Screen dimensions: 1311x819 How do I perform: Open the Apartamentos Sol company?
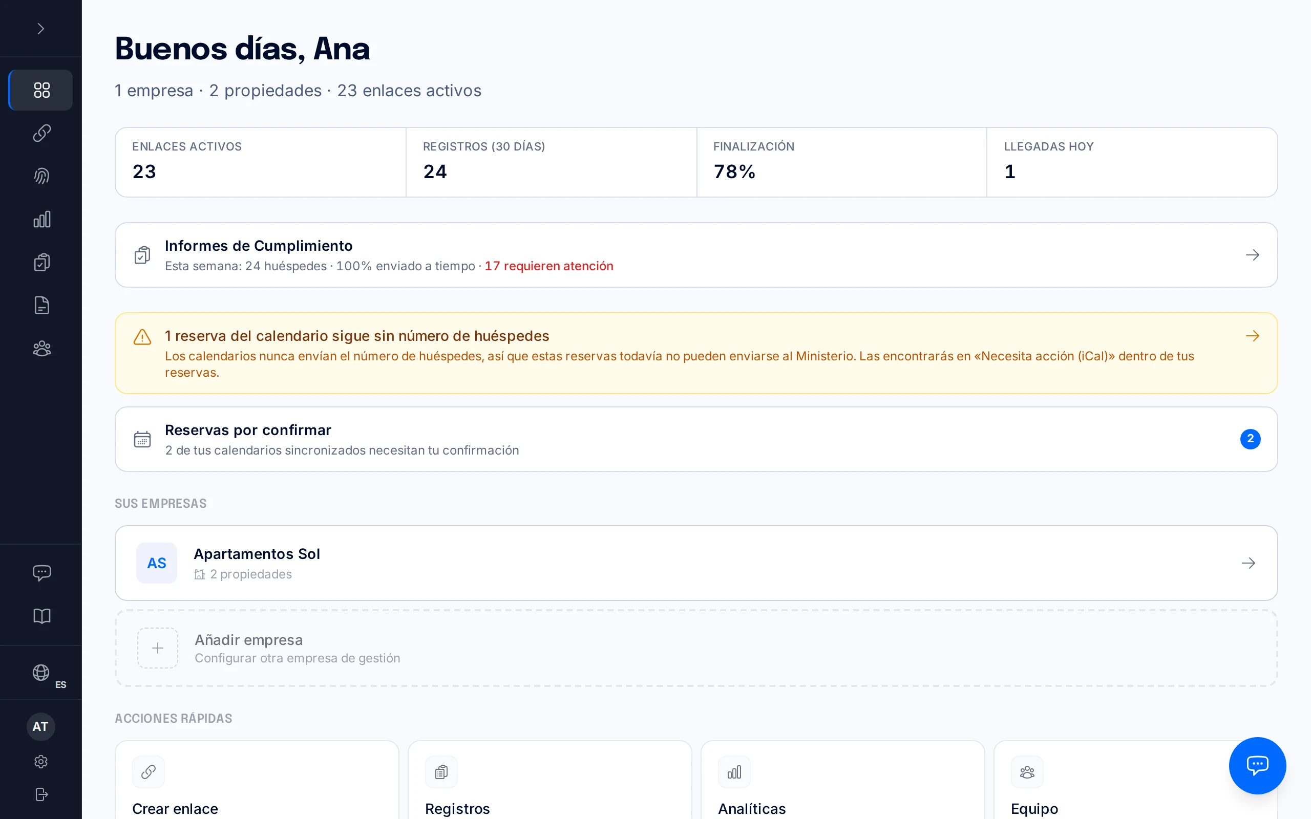696,563
